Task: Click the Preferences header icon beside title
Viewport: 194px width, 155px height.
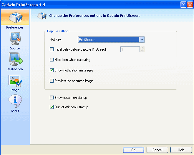Action: (x=42, y=16)
